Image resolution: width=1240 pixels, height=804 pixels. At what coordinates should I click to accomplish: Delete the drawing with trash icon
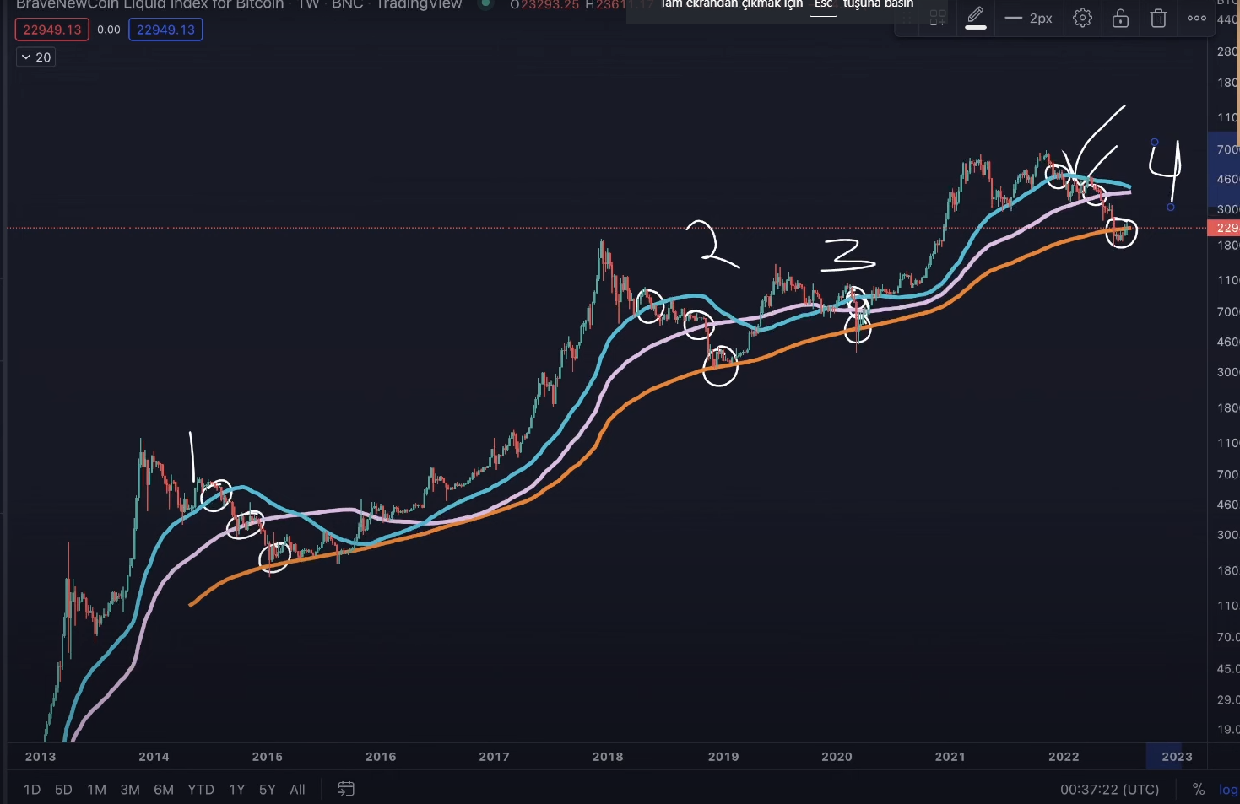[1159, 18]
